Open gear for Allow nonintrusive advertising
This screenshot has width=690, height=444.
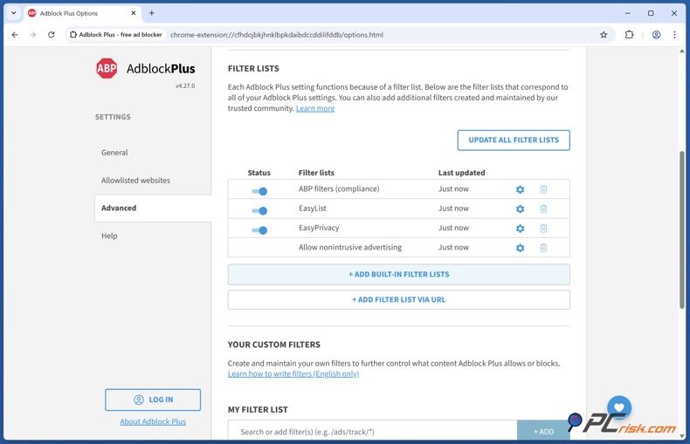[520, 248]
